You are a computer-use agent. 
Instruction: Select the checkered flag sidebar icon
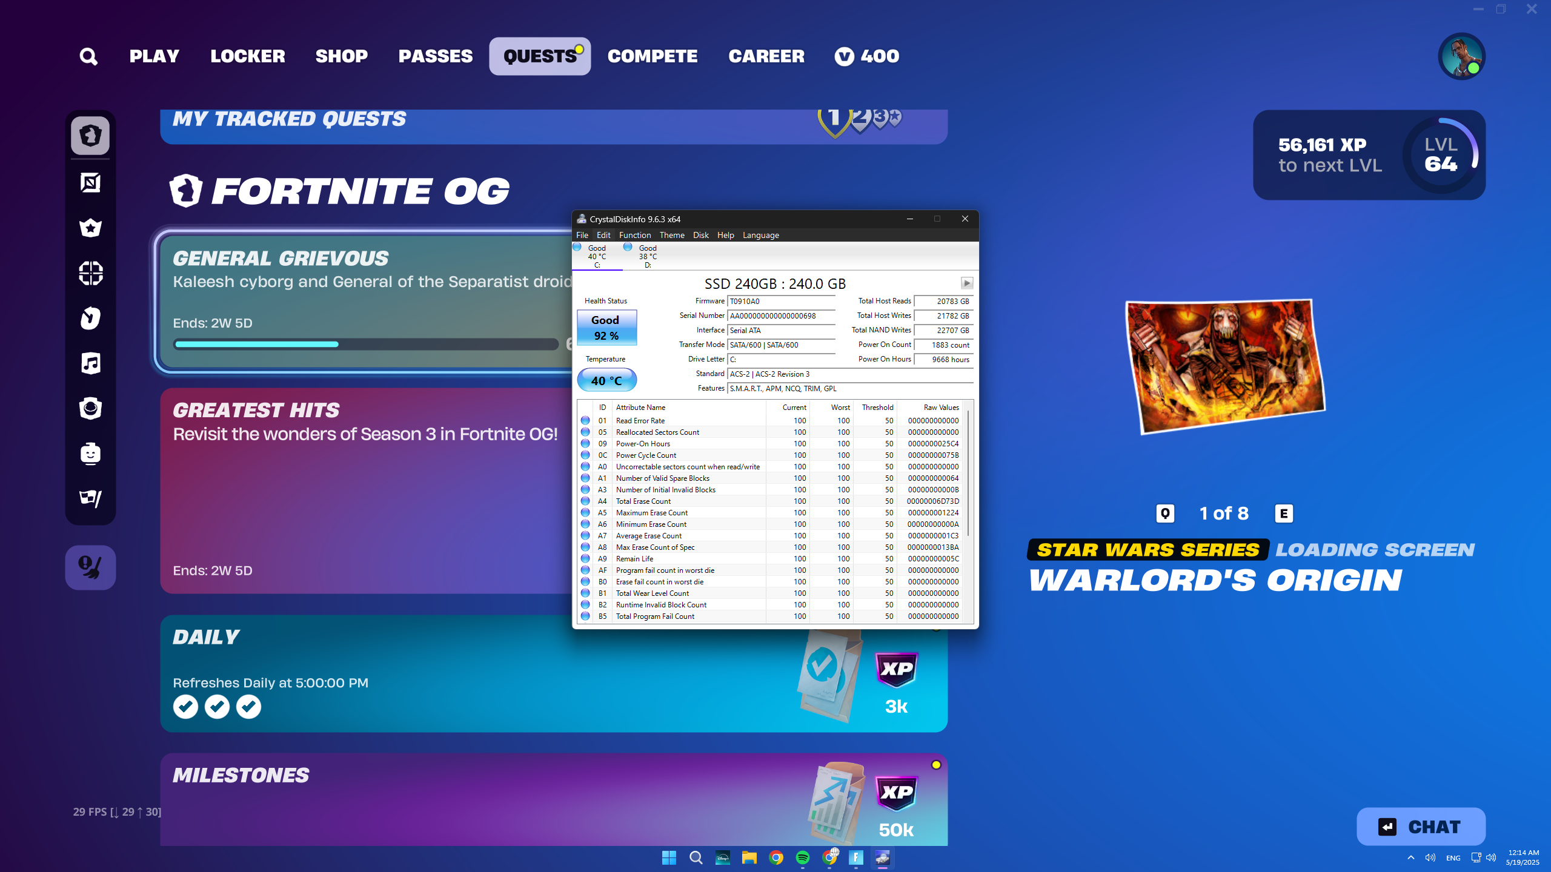point(90,498)
